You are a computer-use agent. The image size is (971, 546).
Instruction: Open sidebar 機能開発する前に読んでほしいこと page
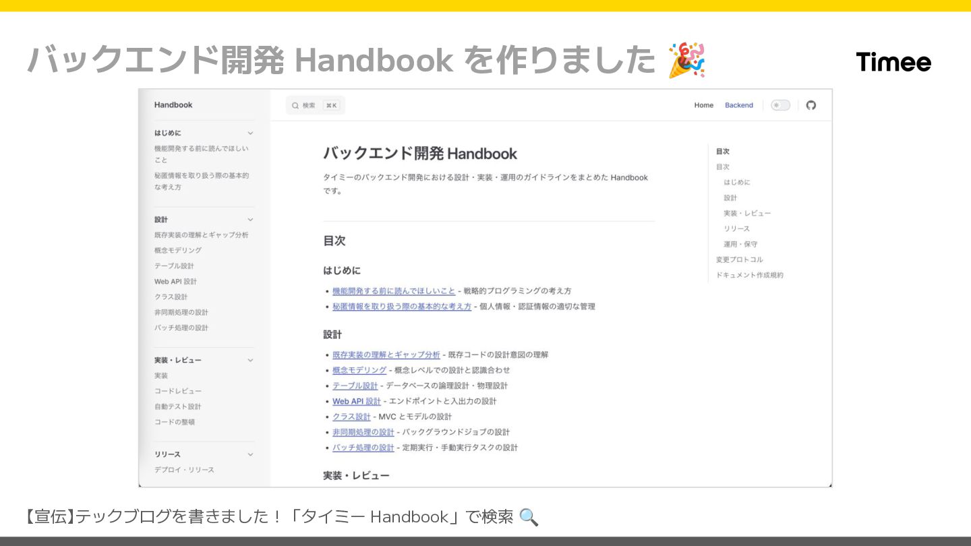(x=202, y=154)
